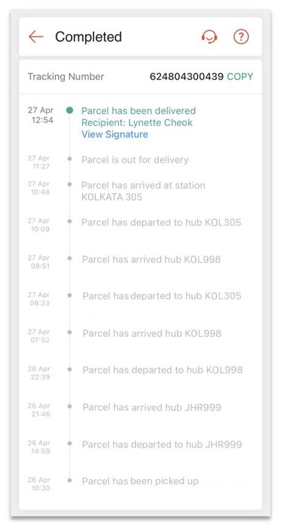This screenshot has width=286, height=525.
Task: Select the green delivered status marker
Action: 70,110
